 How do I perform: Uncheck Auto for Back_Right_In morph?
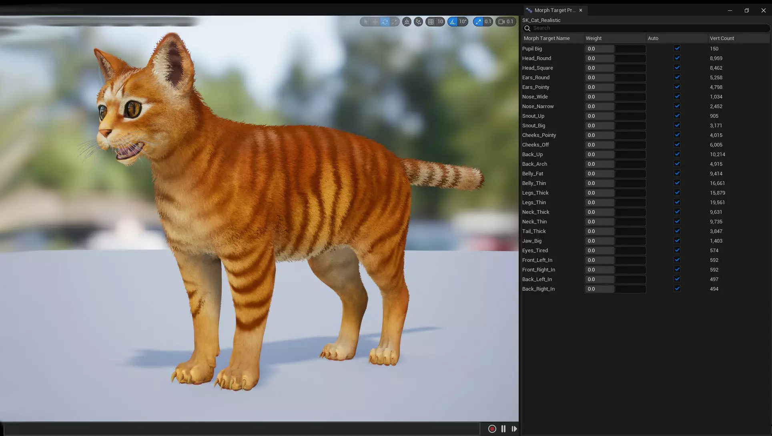click(x=677, y=289)
